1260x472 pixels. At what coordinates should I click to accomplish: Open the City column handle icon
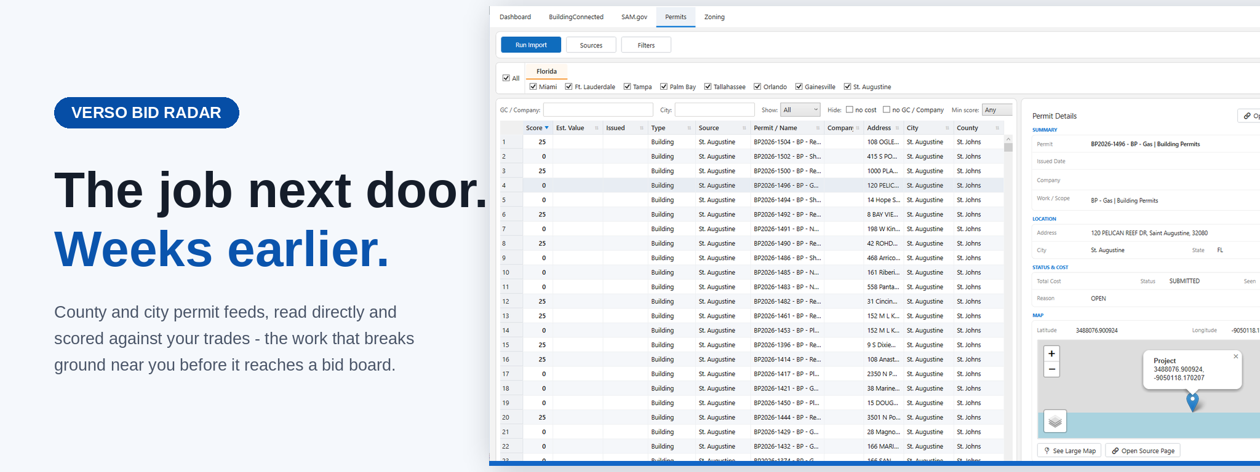point(947,128)
